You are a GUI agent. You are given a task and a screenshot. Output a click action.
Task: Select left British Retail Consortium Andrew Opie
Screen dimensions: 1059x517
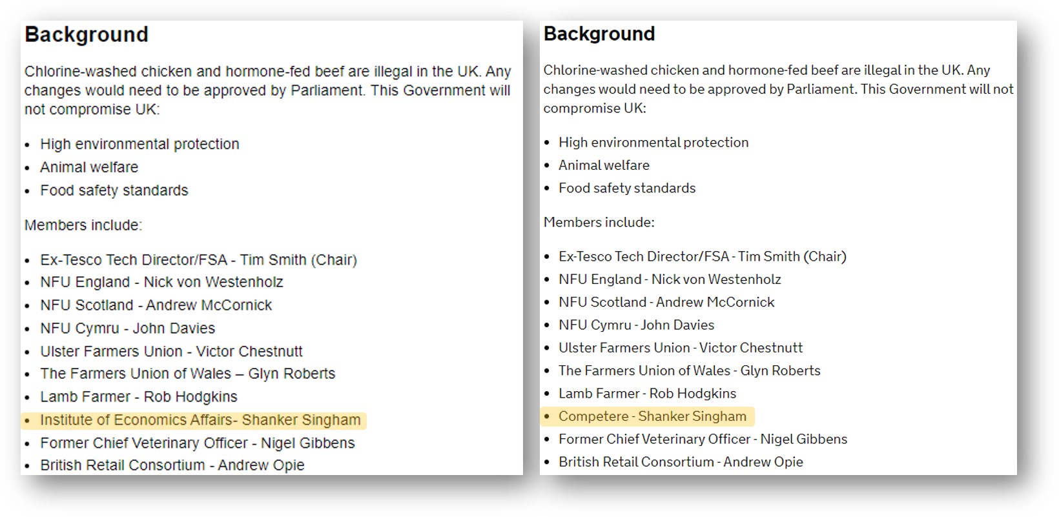pos(172,465)
